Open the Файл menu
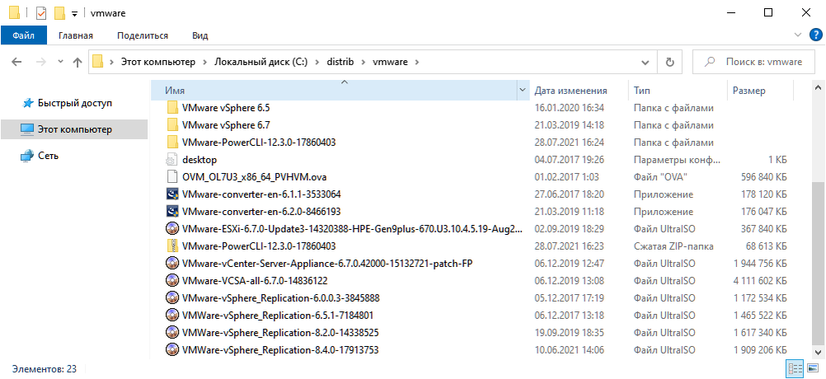826x379 pixels. pyautogui.click(x=23, y=35)
